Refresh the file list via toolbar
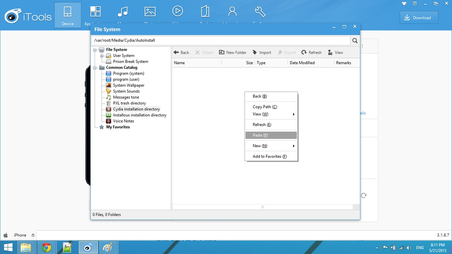Viewport: 452px width, 254px height. (x=311, y=53)
